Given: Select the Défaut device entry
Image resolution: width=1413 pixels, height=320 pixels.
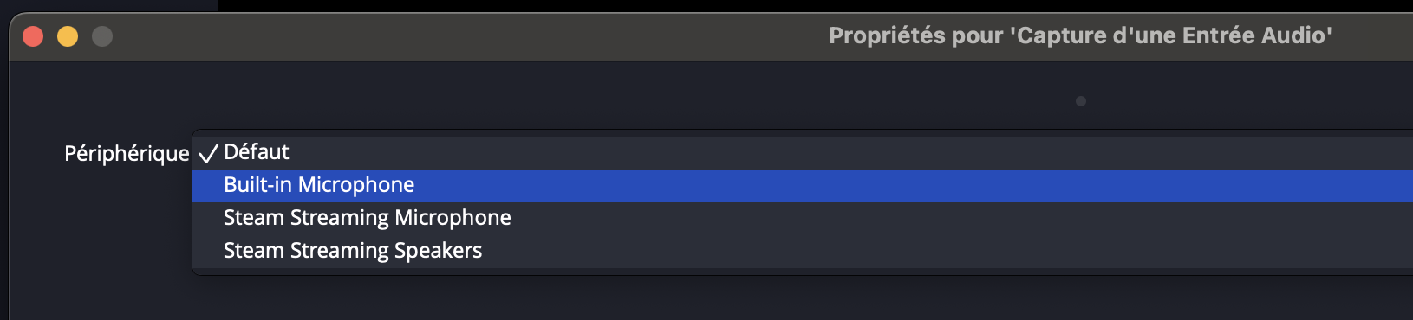Looking at the screenshot, I should (802, 152).
